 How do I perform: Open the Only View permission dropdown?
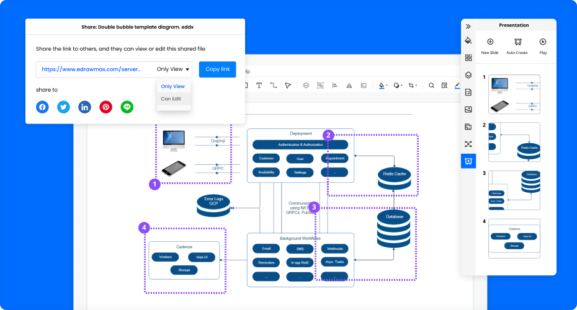(174, 69)
